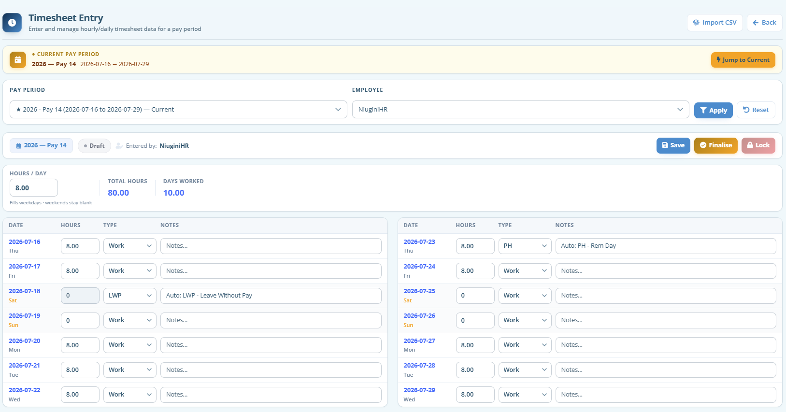Screen dimensions: 786x412
Task: Click hours field for 2026-07-19
Action: pos(80,320)
